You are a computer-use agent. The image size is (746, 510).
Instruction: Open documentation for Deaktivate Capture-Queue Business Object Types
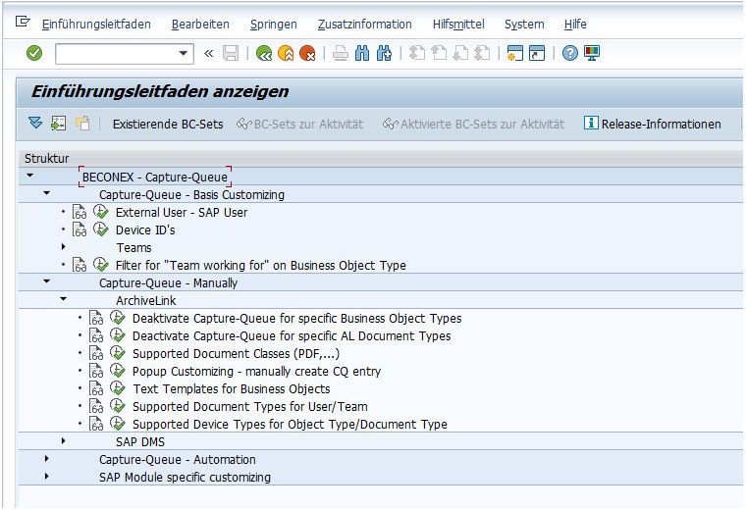(x=96, y=318)
